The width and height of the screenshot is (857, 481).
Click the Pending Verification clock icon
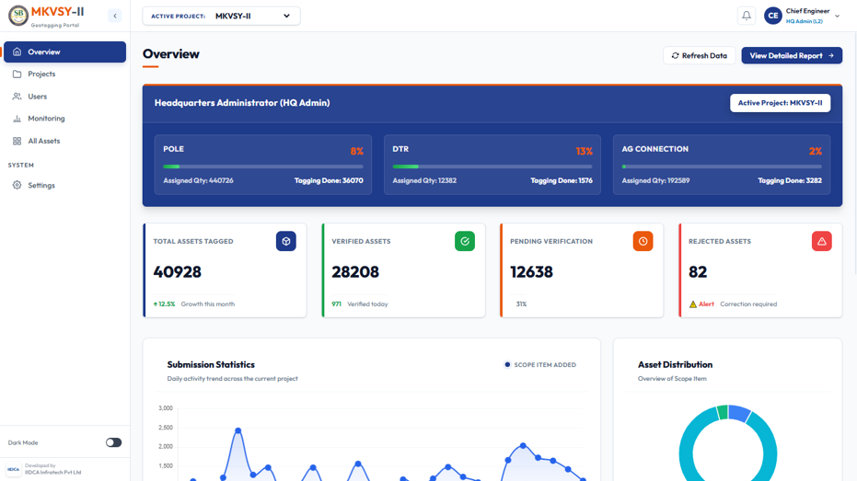click(x=643, y=241)
